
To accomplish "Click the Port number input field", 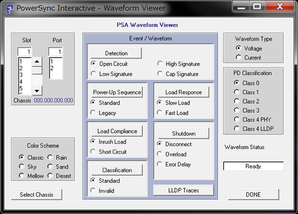I will point(55,52).
